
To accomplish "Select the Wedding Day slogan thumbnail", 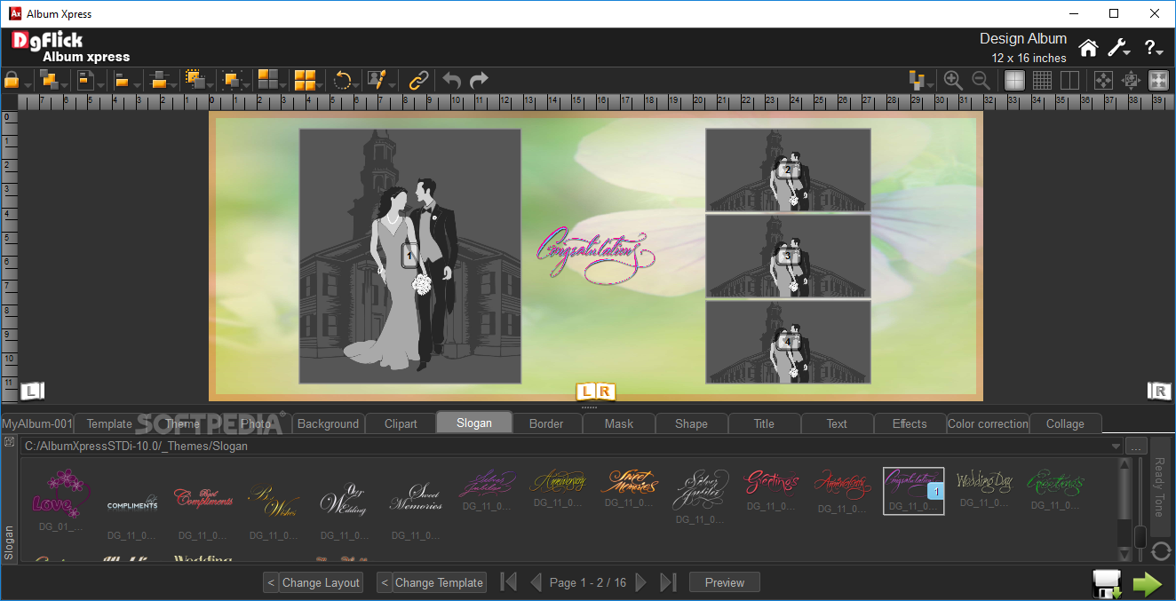I will pos(984,490).
